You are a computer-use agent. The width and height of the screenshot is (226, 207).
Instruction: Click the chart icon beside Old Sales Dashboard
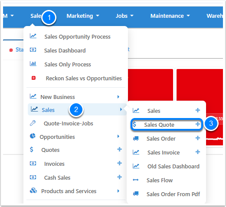(136, 166)
